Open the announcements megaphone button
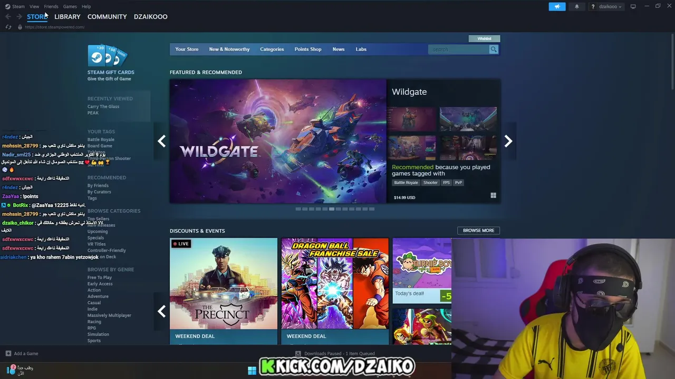675x379 pixels. tap(557, 6)
